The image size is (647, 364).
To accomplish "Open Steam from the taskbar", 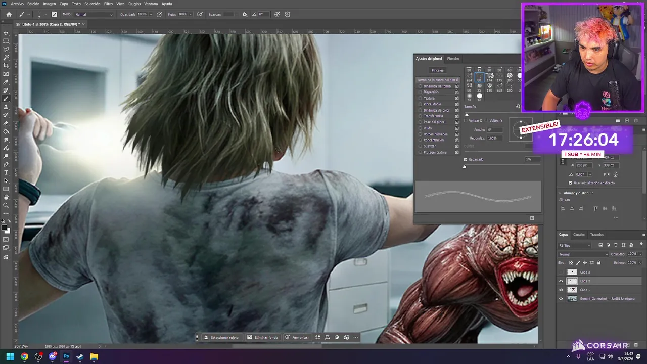I will point(80,356).
